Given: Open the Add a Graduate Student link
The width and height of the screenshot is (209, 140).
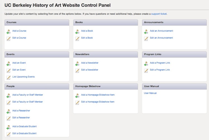Looking at the screenshot, I should (25, 126).
